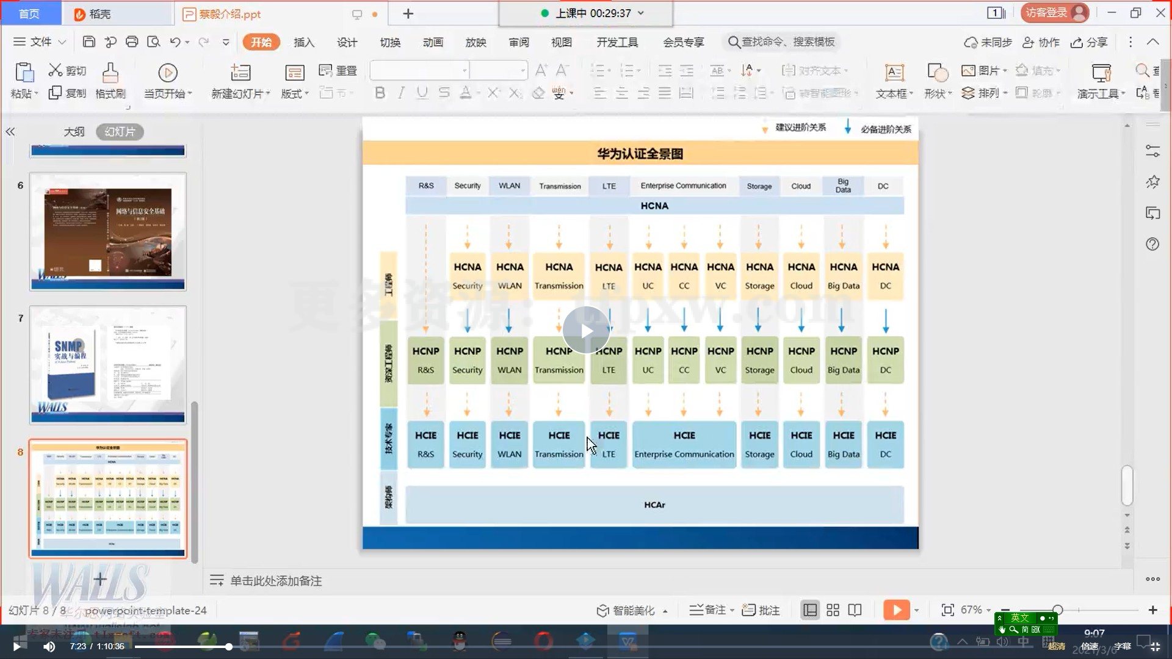
Task: Open the 文本框 text box tool
Action: [893, 80]
